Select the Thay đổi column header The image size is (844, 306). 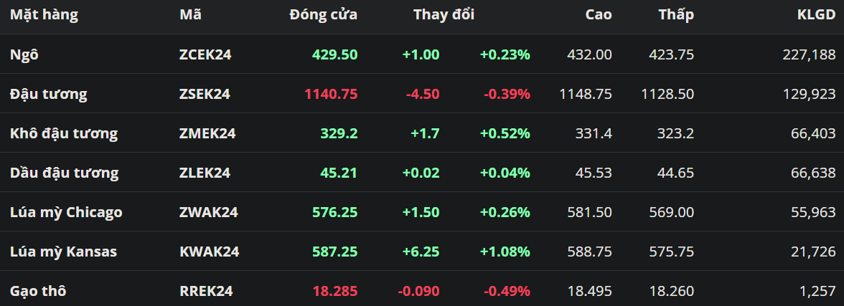pyautogui.click(x=444, y=14)
